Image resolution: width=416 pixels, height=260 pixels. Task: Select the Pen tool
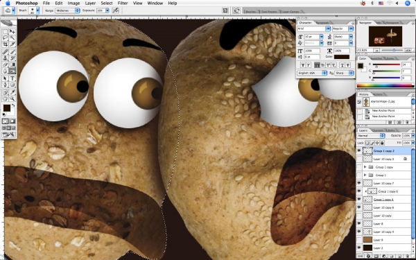[5, 85]
